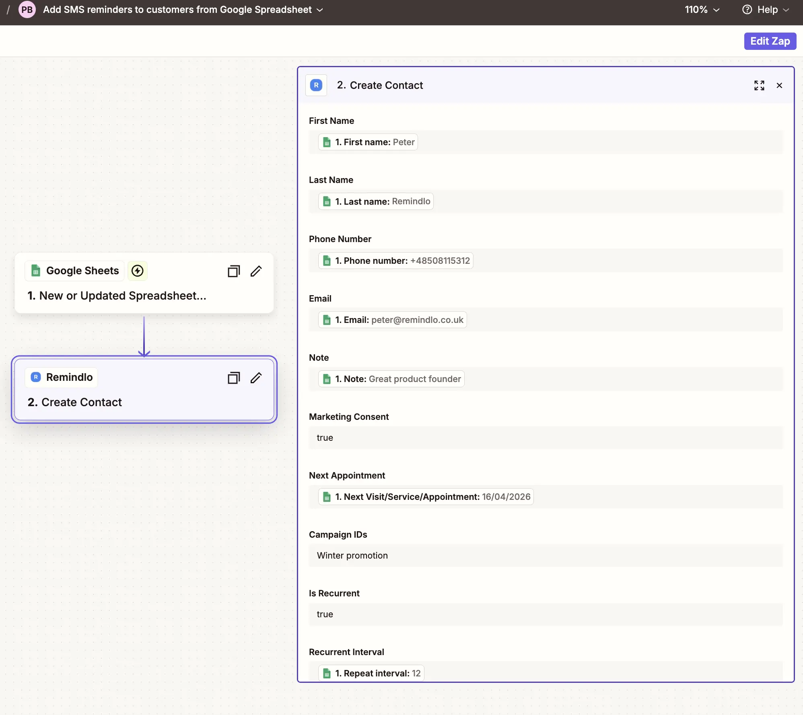
Task: Open the 110% zoom dropdown
Action: click(x=702, y=10)
